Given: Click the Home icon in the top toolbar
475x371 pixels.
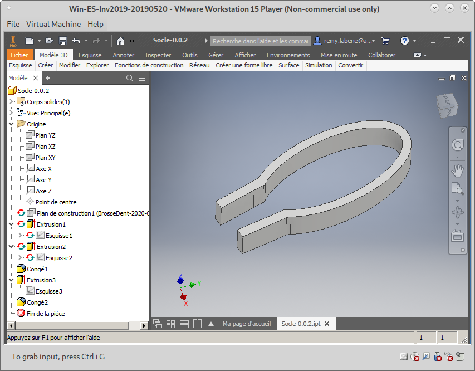Looking at the screenshot, I should pos(120,41).
